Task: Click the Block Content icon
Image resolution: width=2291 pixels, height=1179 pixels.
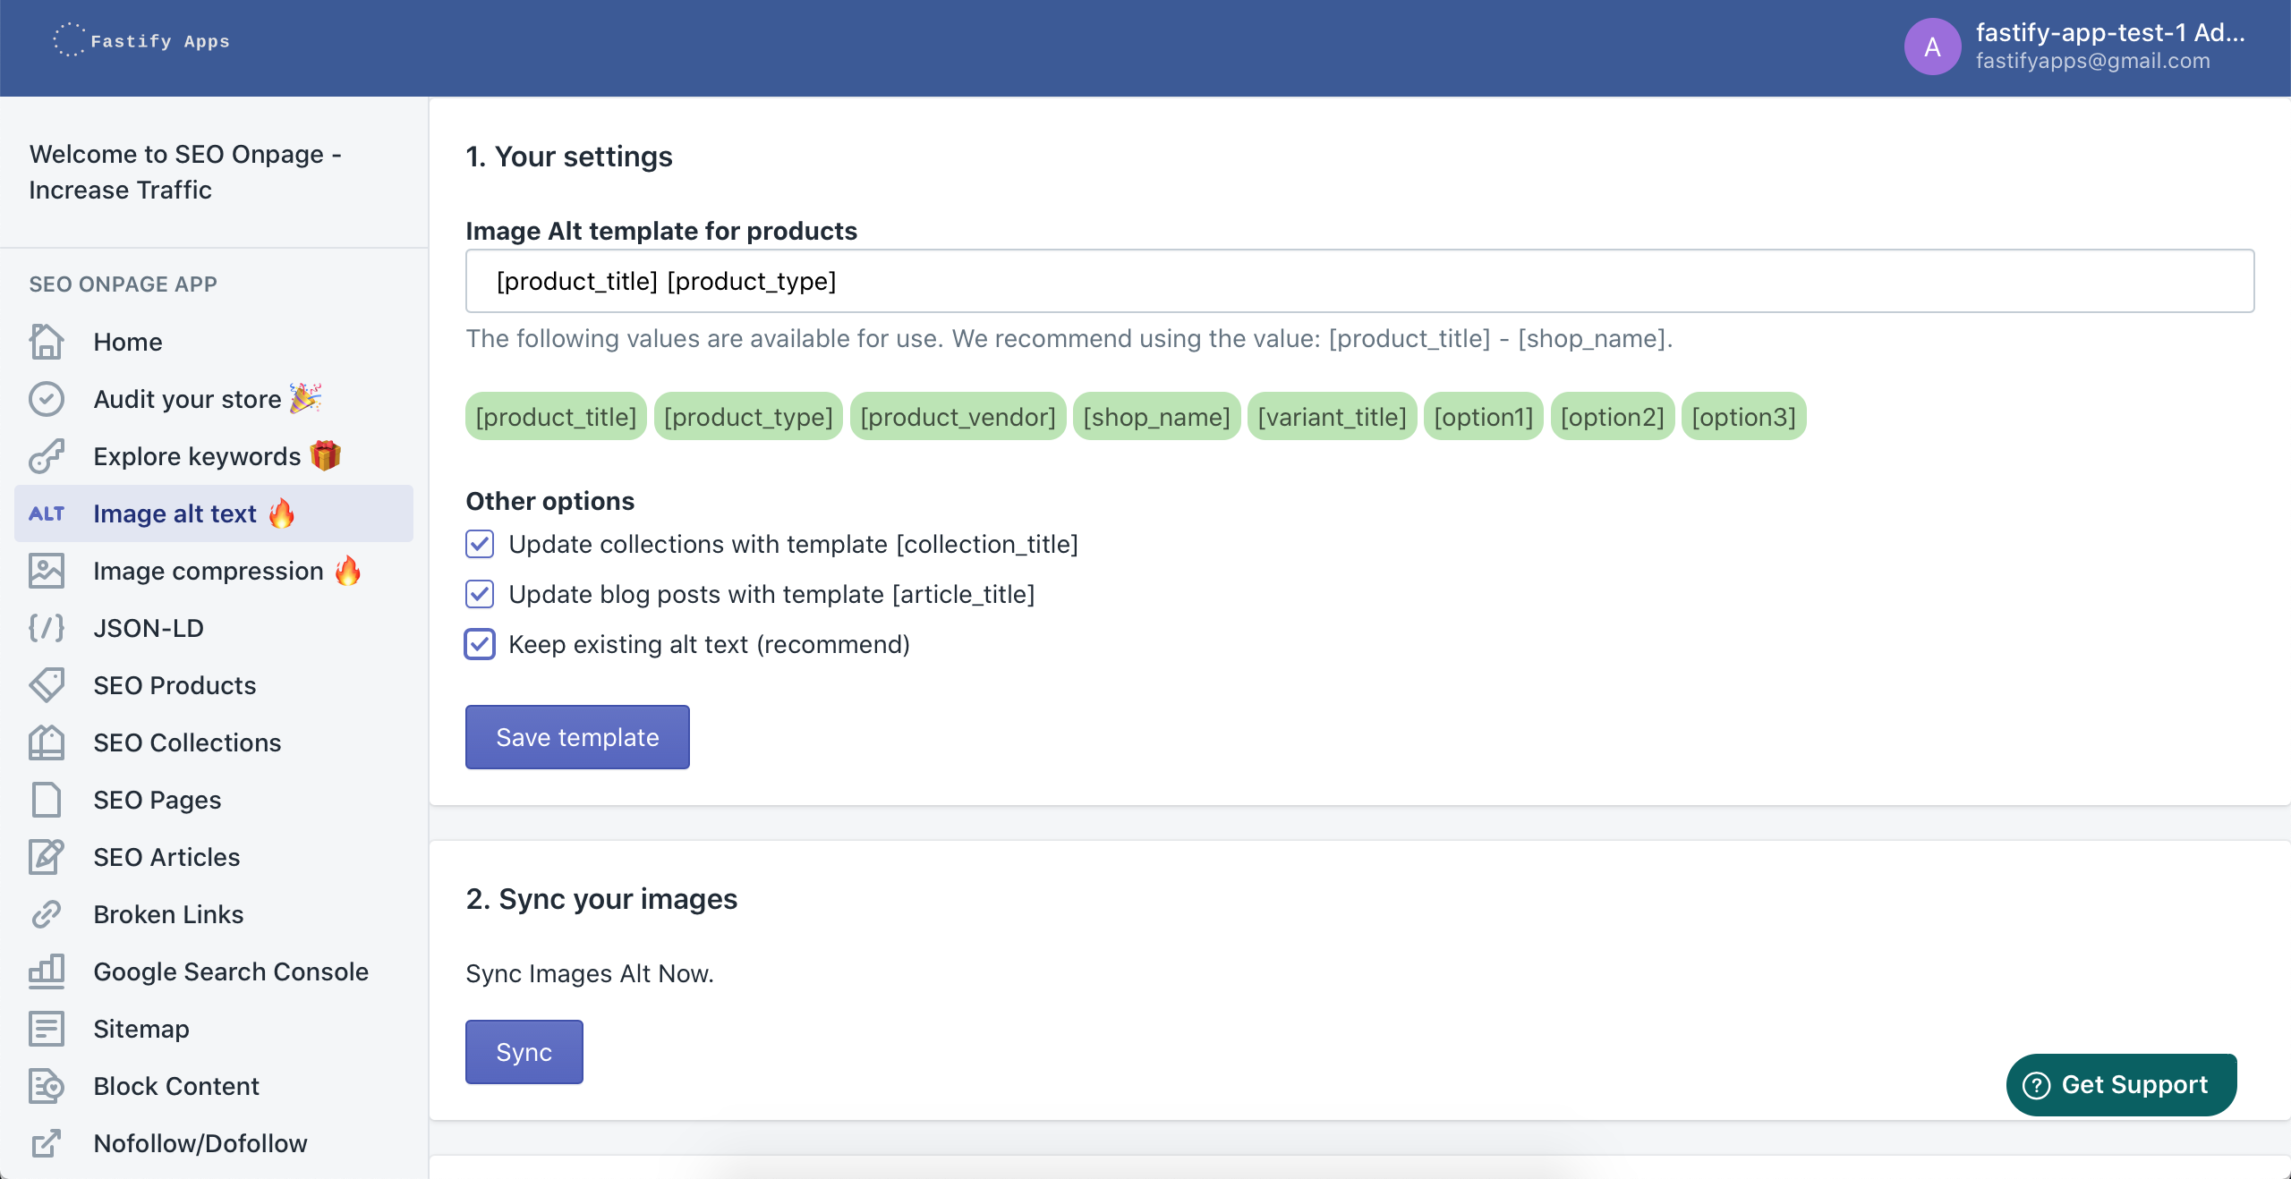Action: coord(47,1086)
